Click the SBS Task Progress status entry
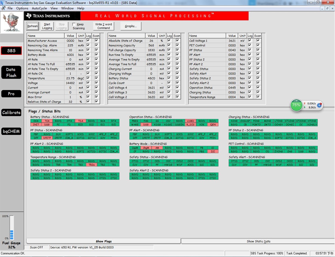 pyautogui.click(x=267, y=253)
